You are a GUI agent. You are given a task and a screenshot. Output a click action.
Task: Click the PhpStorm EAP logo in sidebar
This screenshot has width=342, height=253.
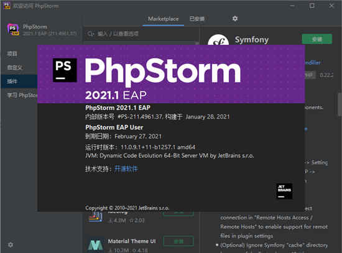[13, 29]
